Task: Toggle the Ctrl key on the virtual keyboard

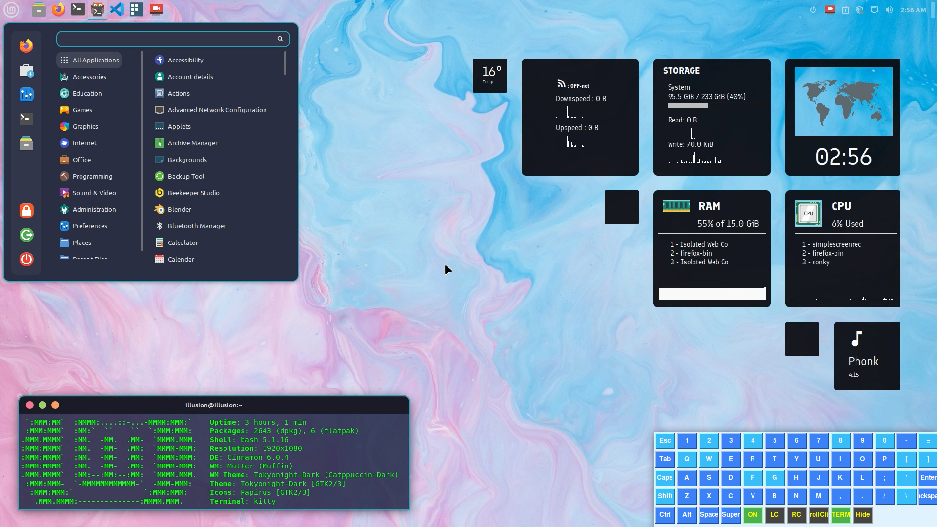Action: 665,515
